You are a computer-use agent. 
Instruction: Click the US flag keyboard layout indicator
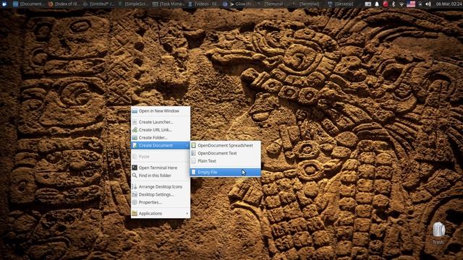[x=411, y=4]
